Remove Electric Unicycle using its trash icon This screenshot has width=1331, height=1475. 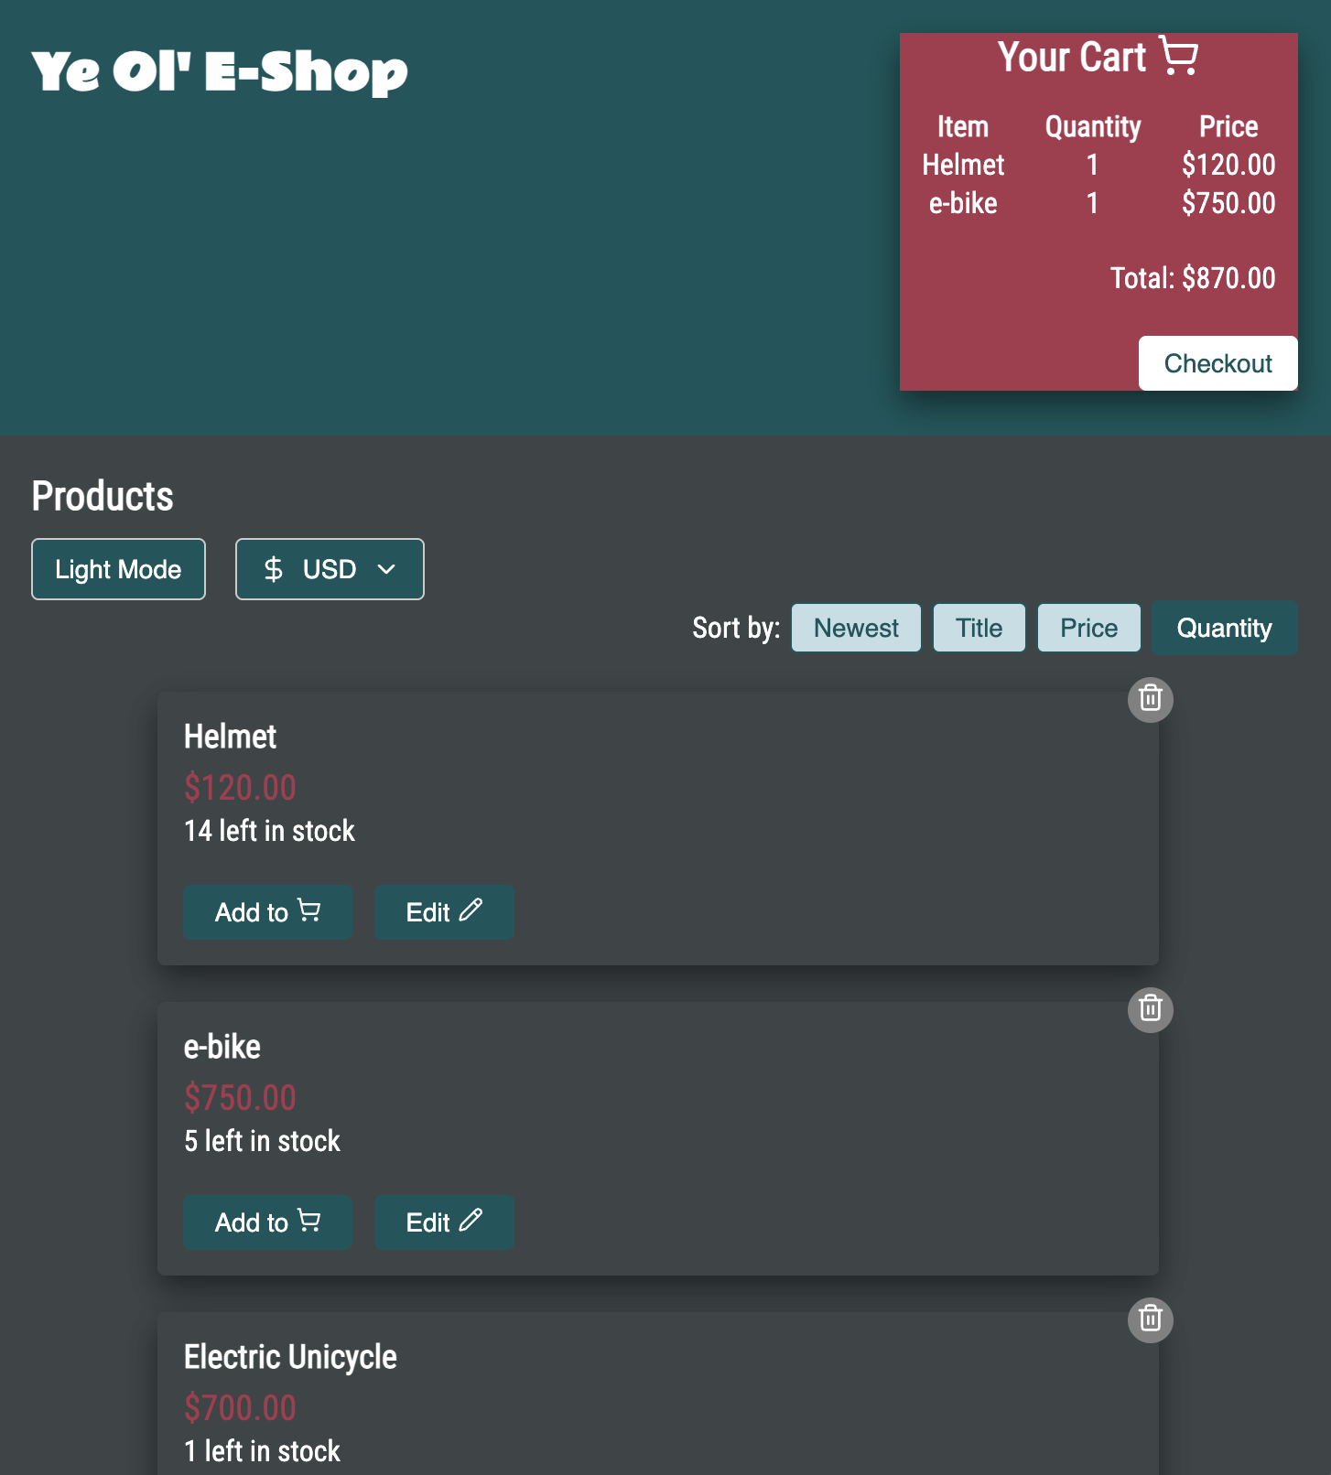click(x=1150, y=1319)
